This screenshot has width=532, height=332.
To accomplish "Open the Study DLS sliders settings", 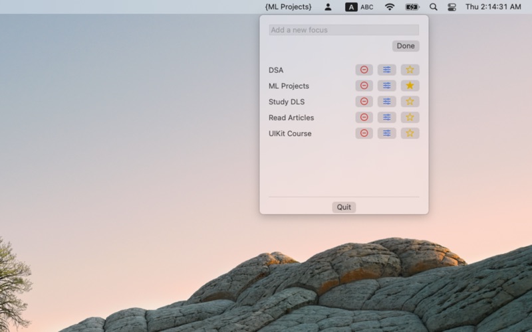I will [x=387, y=102].
